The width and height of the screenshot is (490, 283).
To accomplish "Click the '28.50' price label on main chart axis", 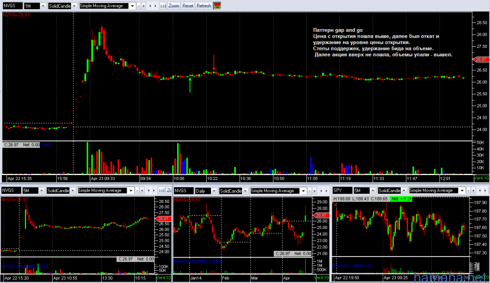I will click(x=481, y=23).
